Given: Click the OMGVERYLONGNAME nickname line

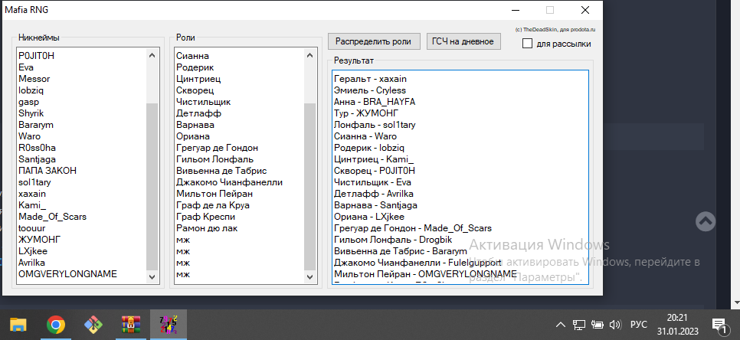Looking at the screenshot, I should coord(67,273).
